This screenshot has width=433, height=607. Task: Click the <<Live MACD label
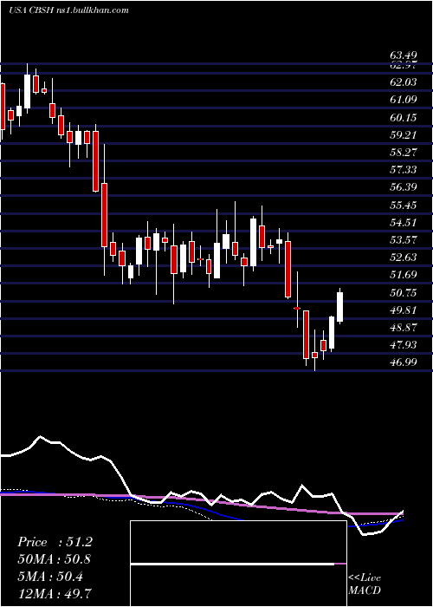coord(365,584)
